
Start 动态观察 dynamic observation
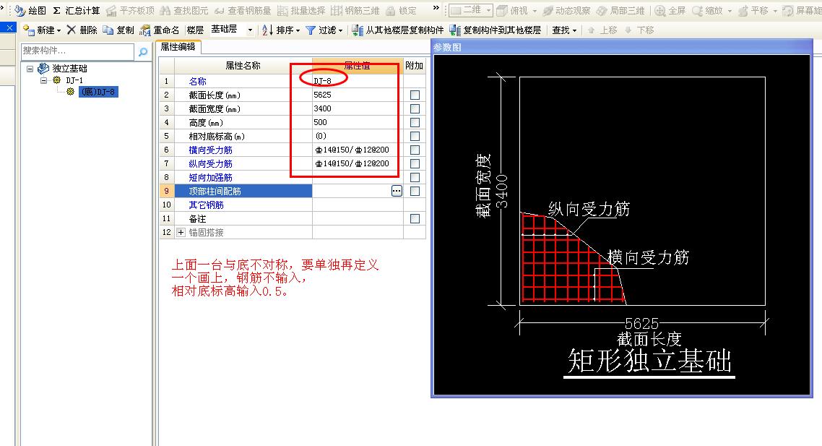tap(566, 11)
